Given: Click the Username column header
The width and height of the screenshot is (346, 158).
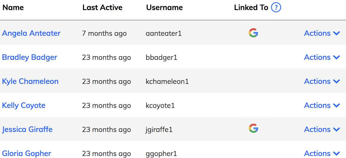Looking at the screenshot, I should [164, 8].
